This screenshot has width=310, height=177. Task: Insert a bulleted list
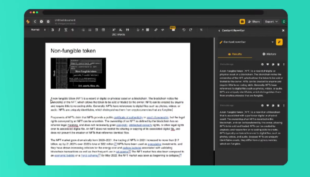click(90, 30)
